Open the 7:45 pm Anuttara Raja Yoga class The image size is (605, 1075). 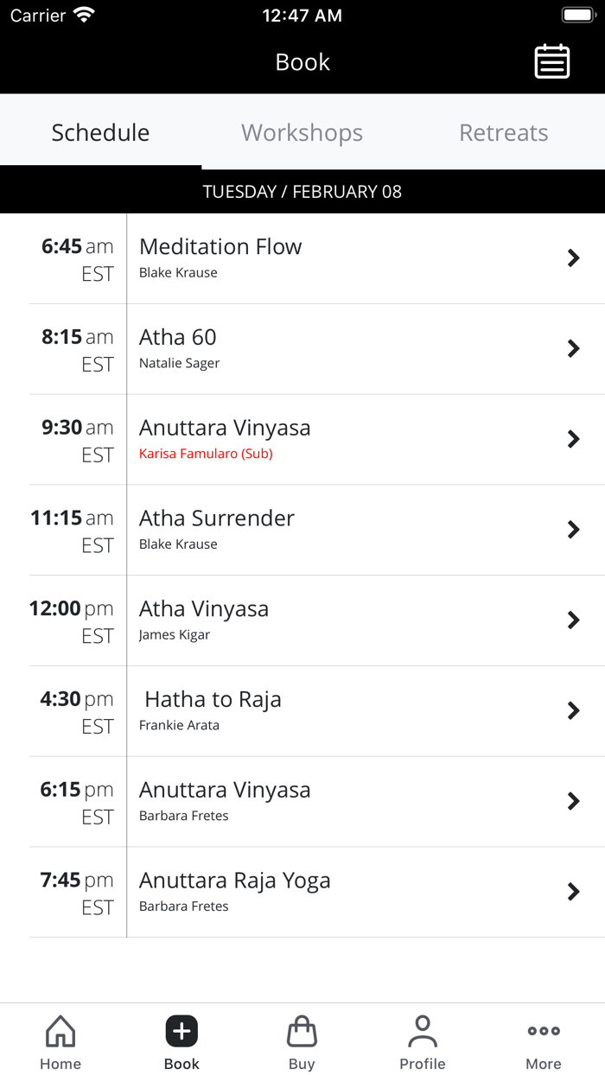[302, 891]
